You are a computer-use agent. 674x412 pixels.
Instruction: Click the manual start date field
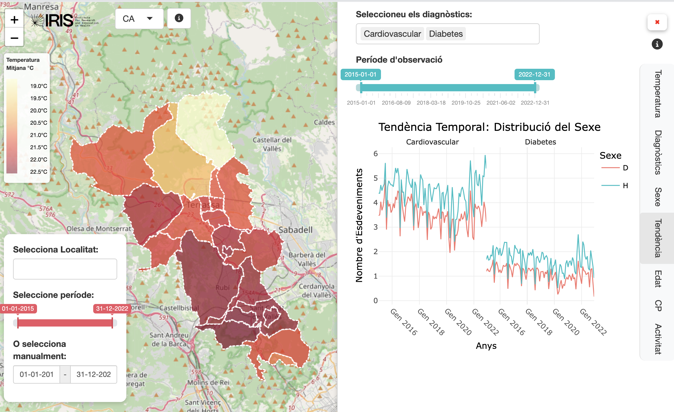click(x=36, y=374)
